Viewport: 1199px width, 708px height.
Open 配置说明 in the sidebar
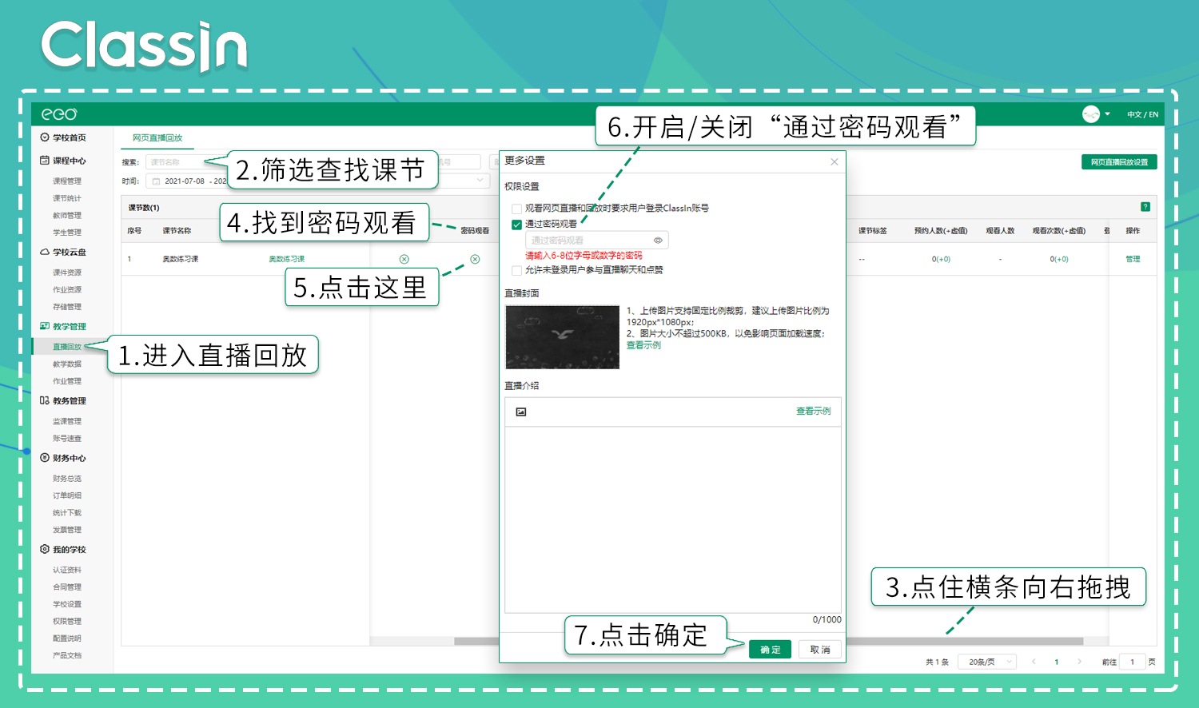(67, 638)
